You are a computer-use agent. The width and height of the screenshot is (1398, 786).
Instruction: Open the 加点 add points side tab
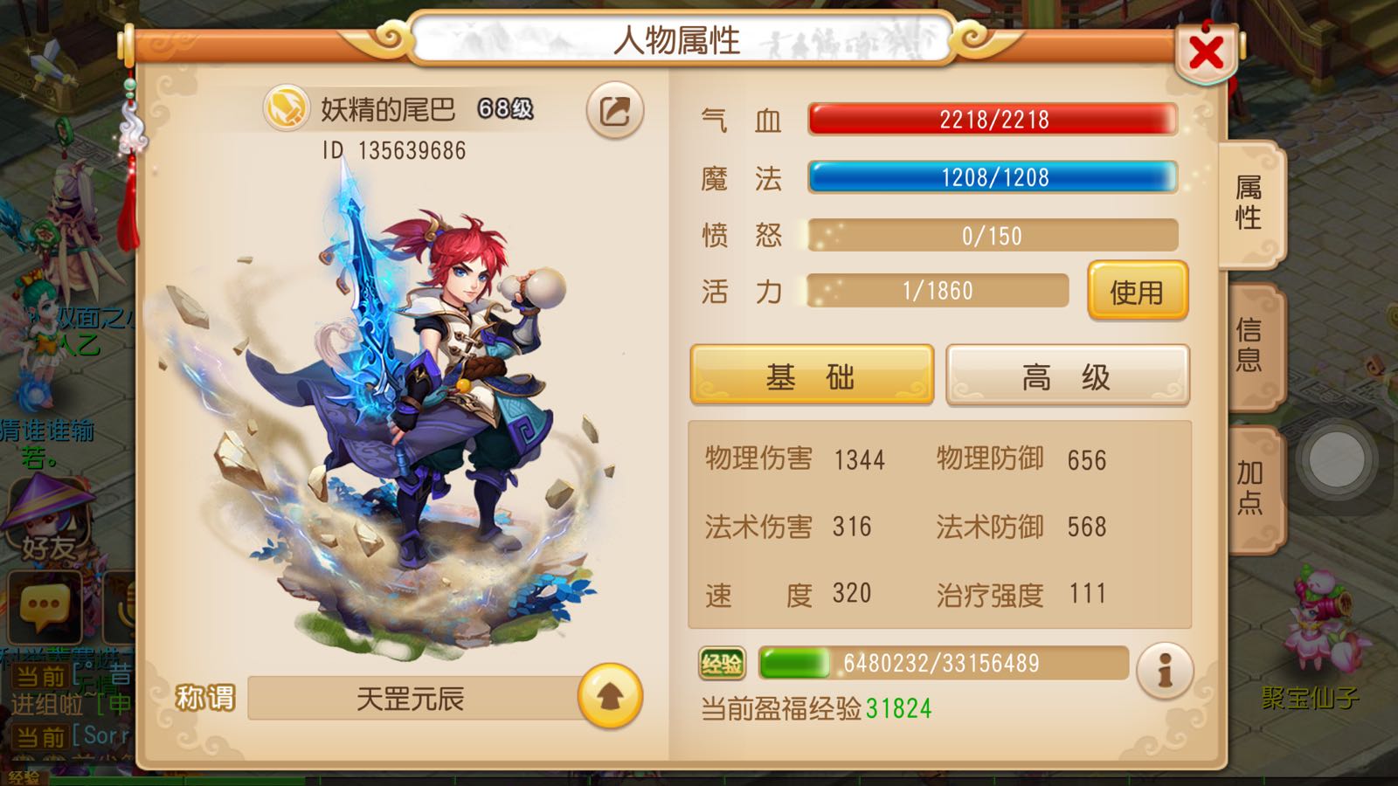(1252, 488)
